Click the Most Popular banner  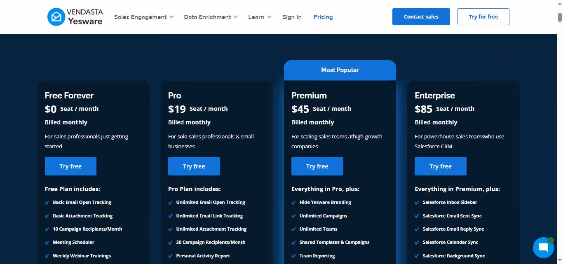click(340, 70)
